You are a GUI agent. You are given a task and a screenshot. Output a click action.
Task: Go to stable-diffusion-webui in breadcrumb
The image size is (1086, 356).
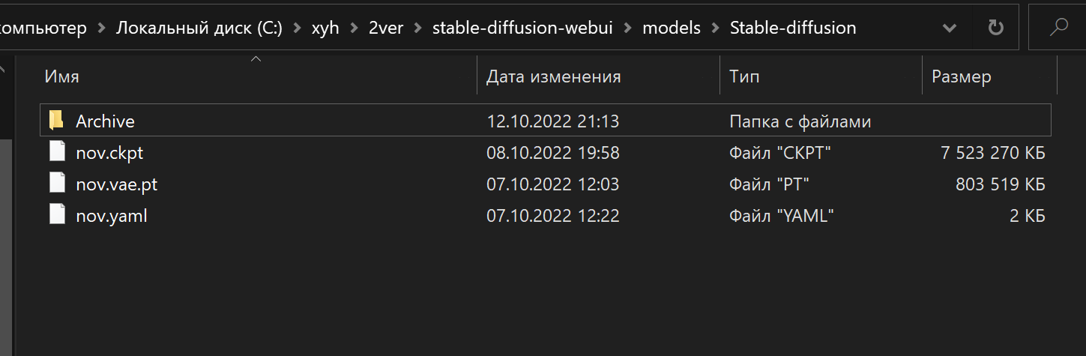coord(522,28)
